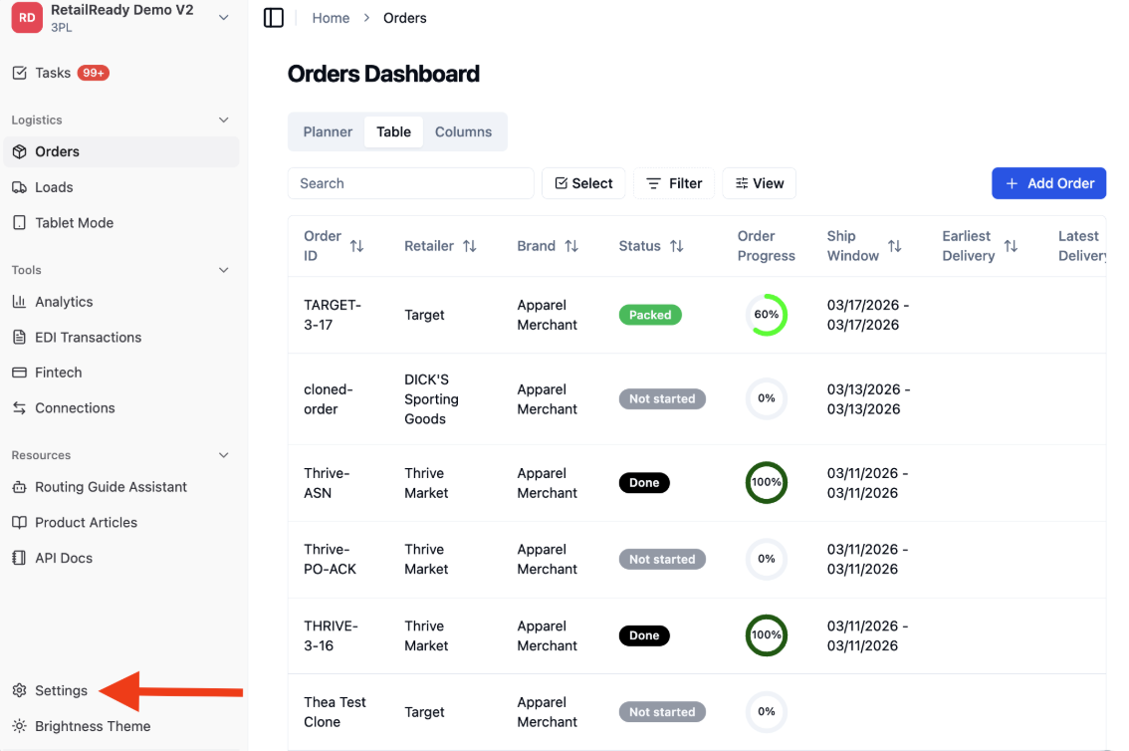Open the Filter options

(674, 183)
